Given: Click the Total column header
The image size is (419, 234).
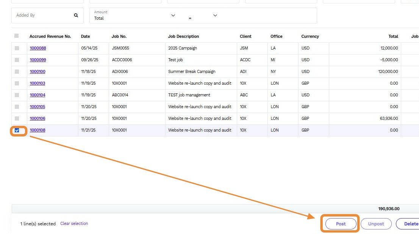Looking at the screenshot, I should click(x=393, y=37).
